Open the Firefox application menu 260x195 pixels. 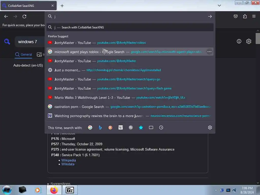click(254, 16)
